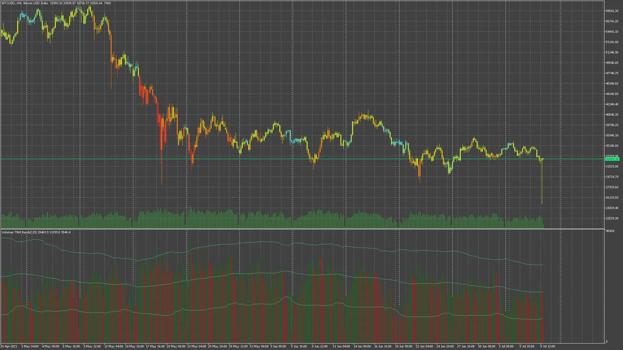The width and height of the screenshot is (623, 350).
Task: Click the 28 Apr 2021 axis label
Action: pyautogui.click(x=9, y=346)
